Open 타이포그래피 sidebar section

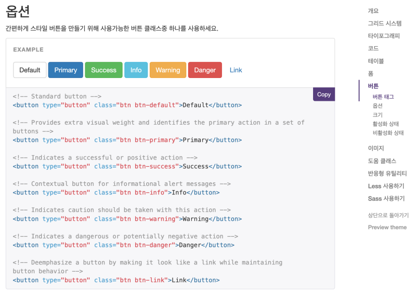tap(384, 36)
